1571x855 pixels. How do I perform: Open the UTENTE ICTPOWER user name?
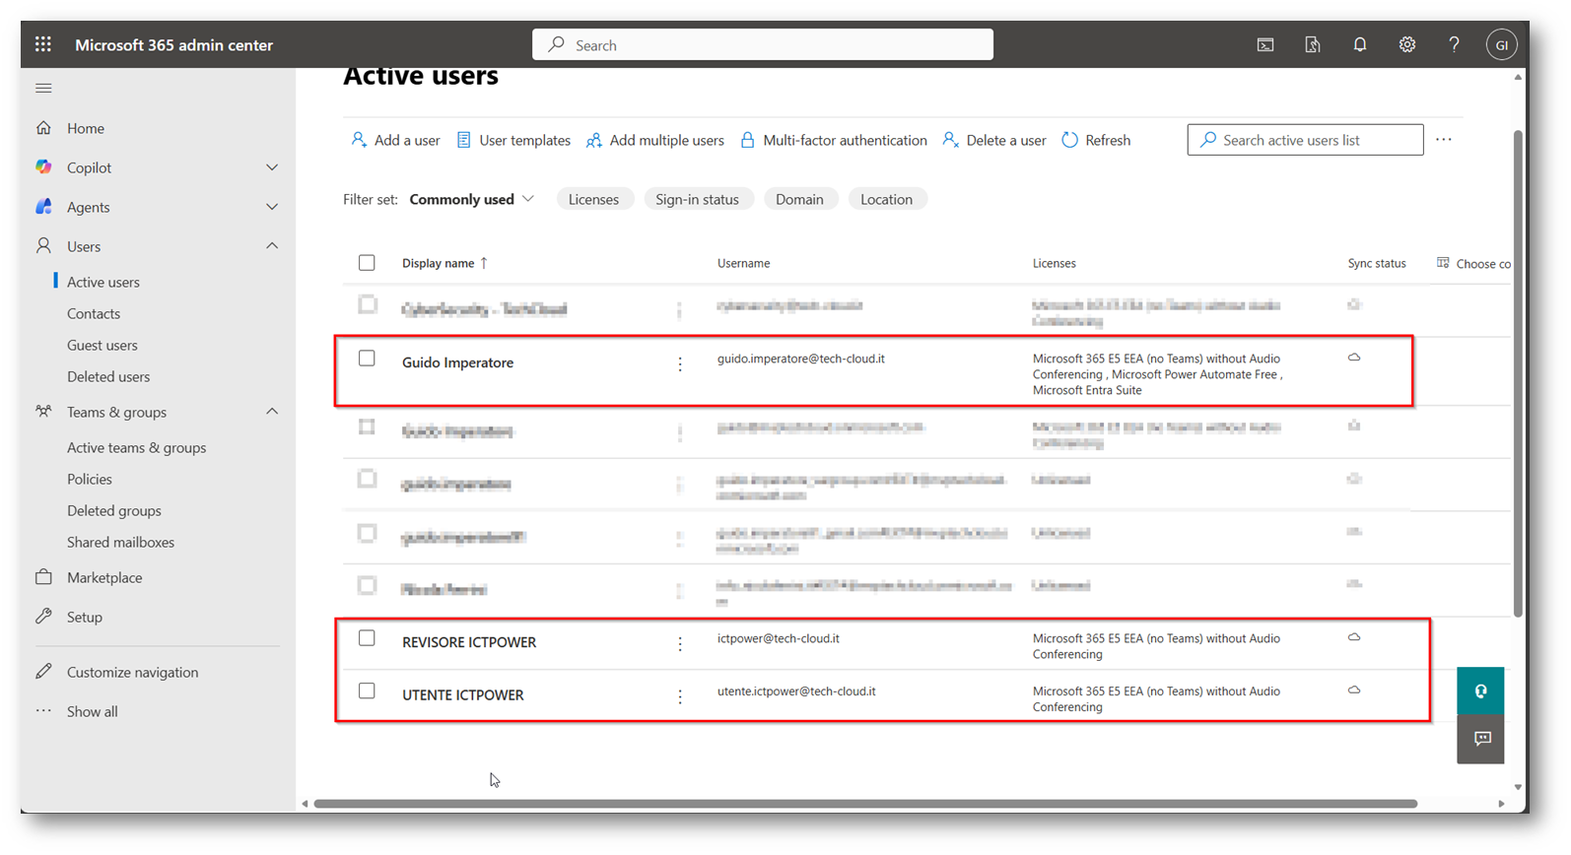click(x=463, y=695)
